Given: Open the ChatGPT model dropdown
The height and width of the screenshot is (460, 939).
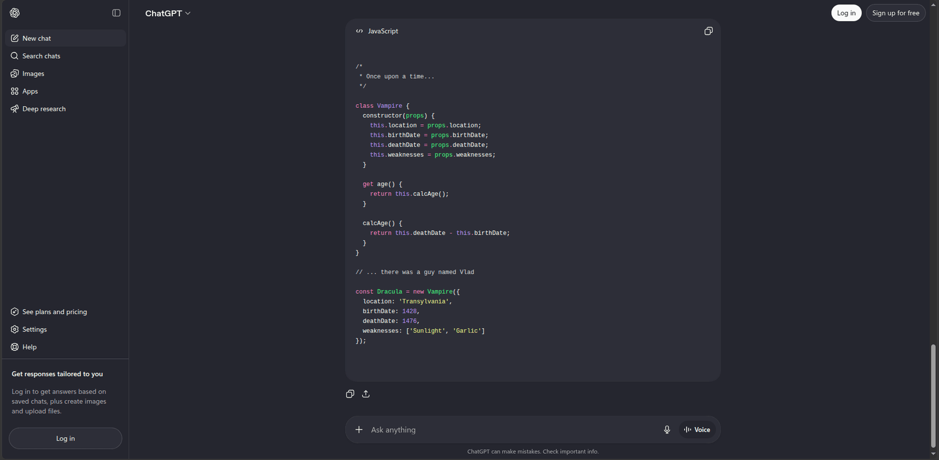Looking at the screenshot, I should coord(168,13).
